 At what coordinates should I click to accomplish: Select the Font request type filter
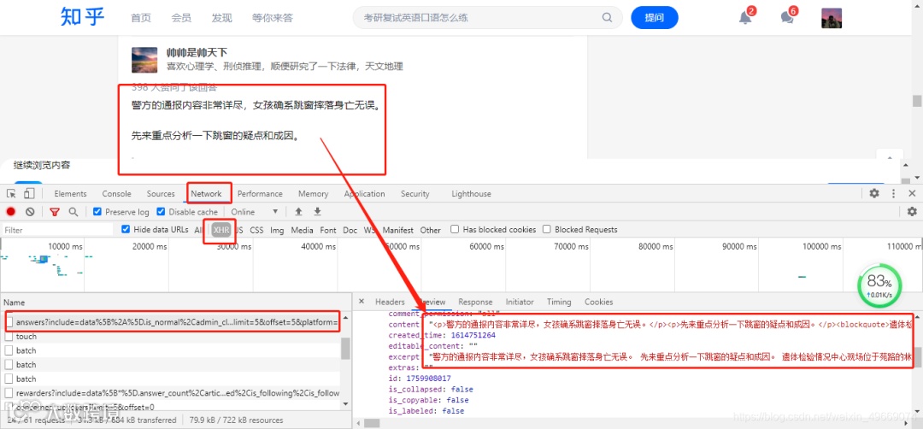[x=328, y=230]
